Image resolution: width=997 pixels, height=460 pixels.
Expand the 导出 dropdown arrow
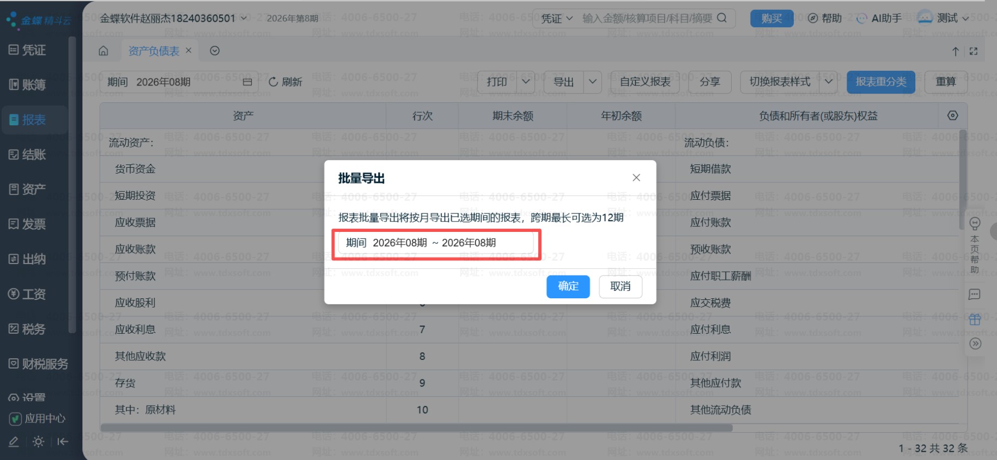click(592, 82)
